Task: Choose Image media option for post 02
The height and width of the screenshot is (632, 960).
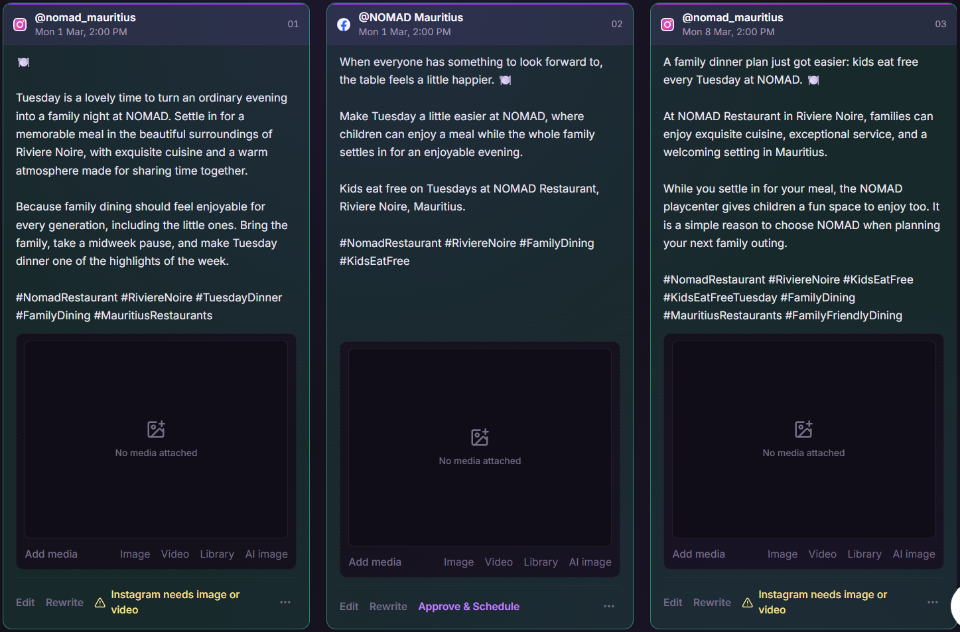Action: (458, 562)
